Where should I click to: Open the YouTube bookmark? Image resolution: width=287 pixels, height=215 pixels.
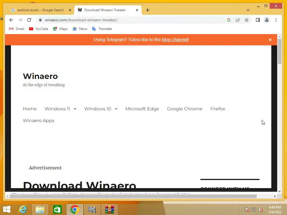click(39, 29)
